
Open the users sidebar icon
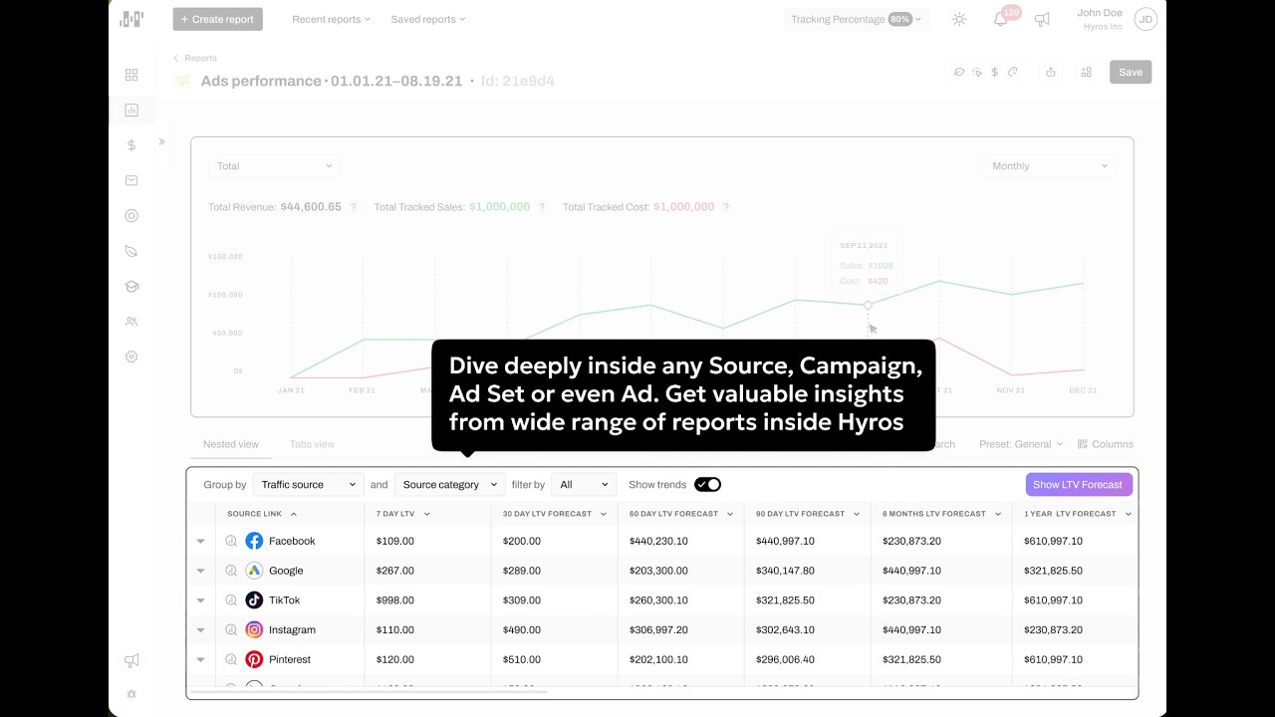[131, 322]
